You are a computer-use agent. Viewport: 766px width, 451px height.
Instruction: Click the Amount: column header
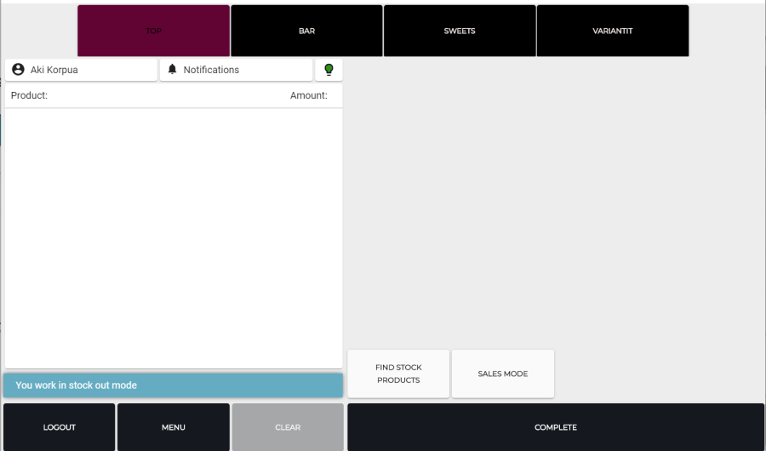pyautogui.click(x=308, y=95)
